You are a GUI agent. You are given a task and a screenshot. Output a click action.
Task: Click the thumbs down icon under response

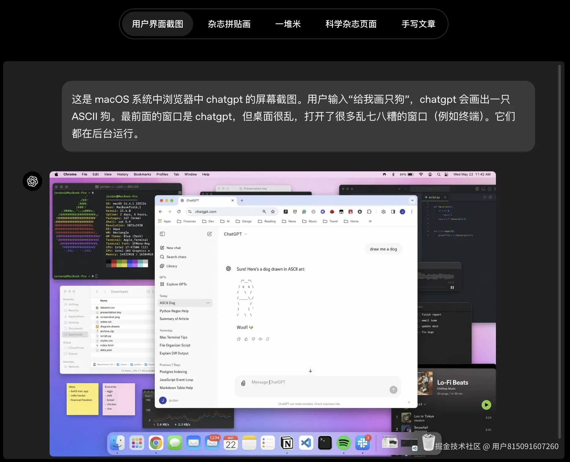coord(253,339)
